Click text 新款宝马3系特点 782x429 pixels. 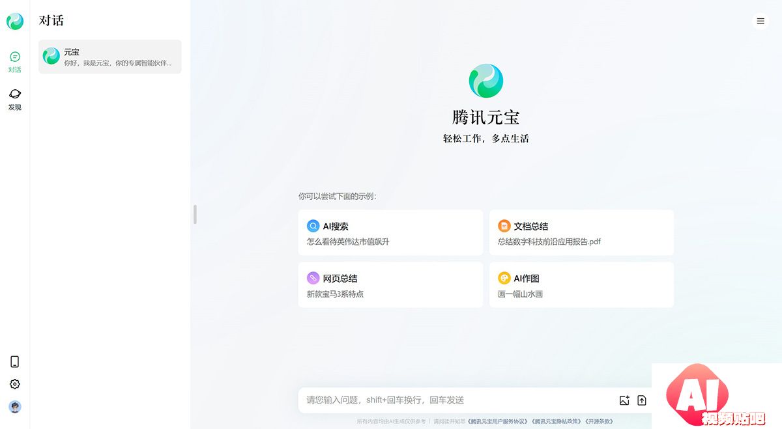tap(335, 294)
